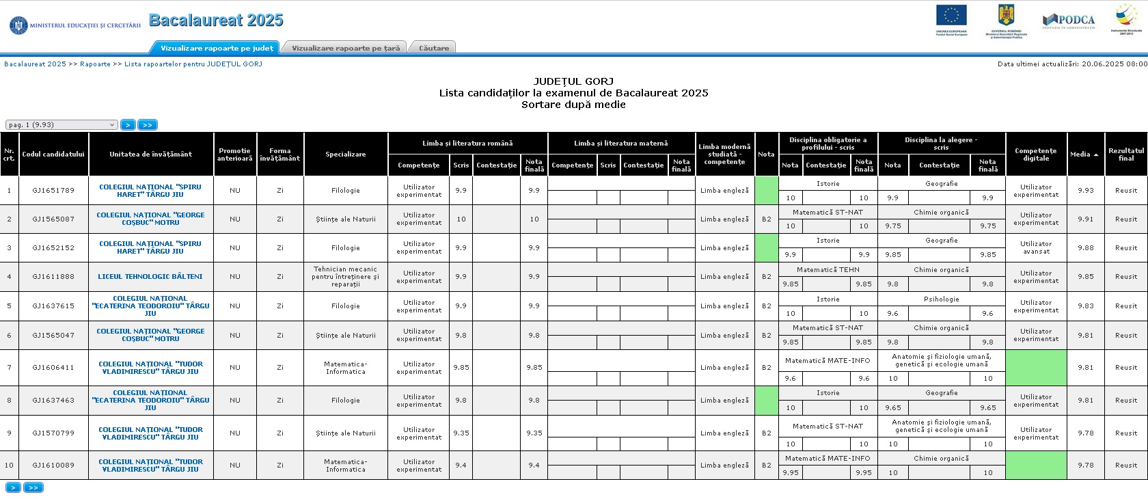
Task: Select the Vizualizare rapoarte pe județ tab
Action: [217, 48]
